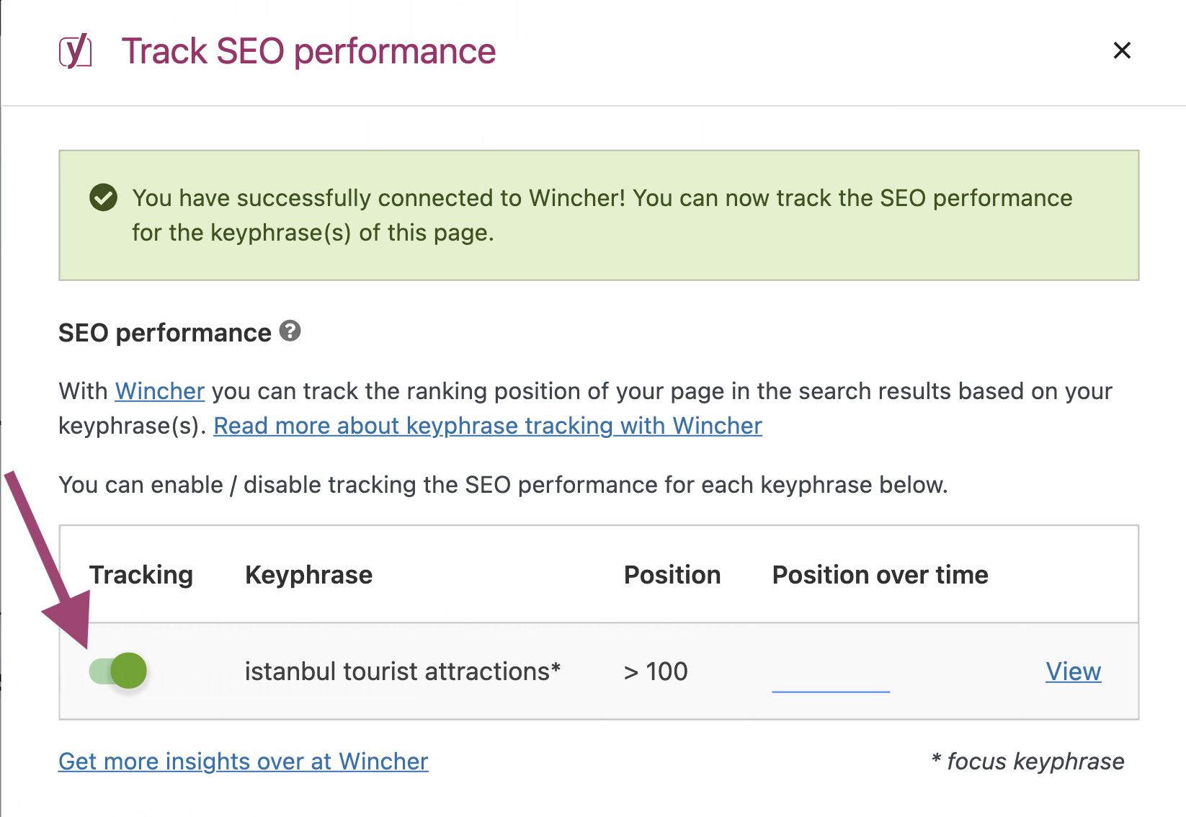Select the istanbul tourist attractions keyphrase text
1186x817 pixels.
403,671
